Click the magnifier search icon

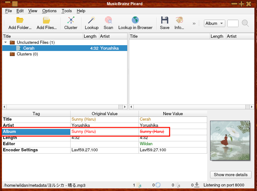pyautogui.click(x=245, y=23)
